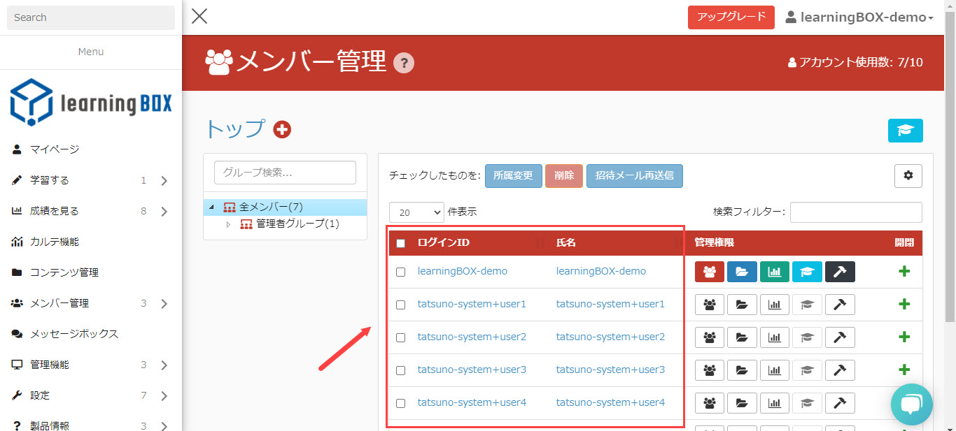Tick the checkbox for tatsuno-system+user1

coord(401,305)
